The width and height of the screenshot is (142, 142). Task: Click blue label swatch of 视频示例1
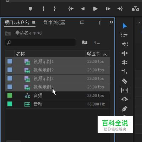[10, 61]
